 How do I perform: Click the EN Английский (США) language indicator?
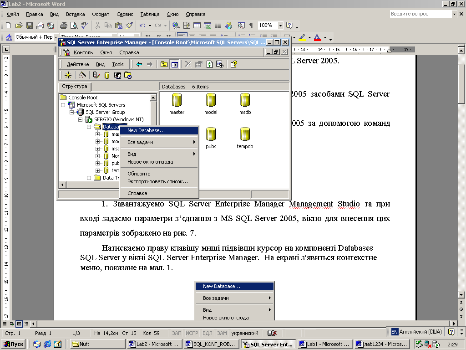click(x=416, y=332)
